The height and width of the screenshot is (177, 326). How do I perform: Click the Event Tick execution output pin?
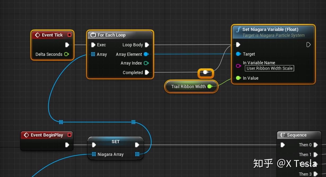67,45
